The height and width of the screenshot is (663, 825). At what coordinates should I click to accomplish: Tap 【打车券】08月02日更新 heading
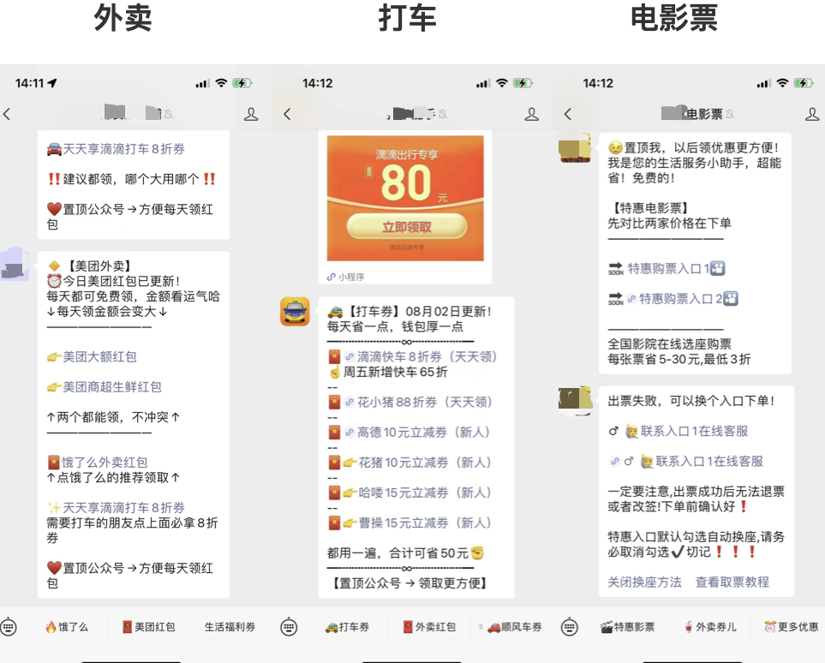421,312
